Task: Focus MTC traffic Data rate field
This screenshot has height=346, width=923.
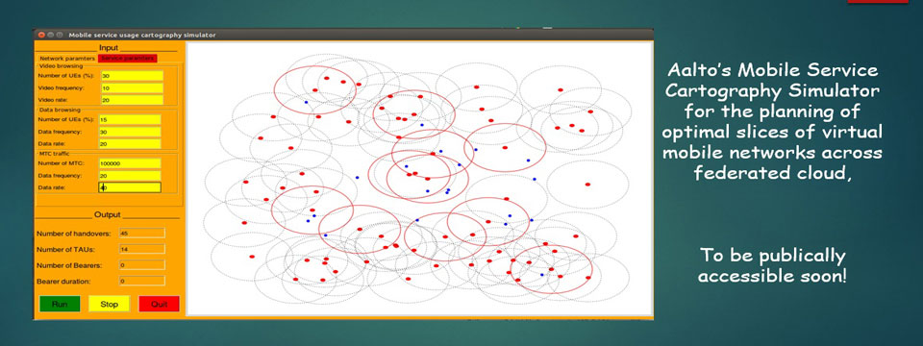Action: [x=130, y=187]
